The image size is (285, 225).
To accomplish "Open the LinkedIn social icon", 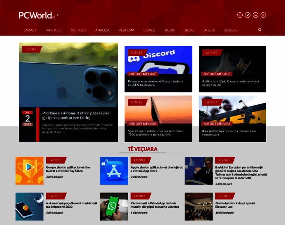I will (x=255, y=15).
